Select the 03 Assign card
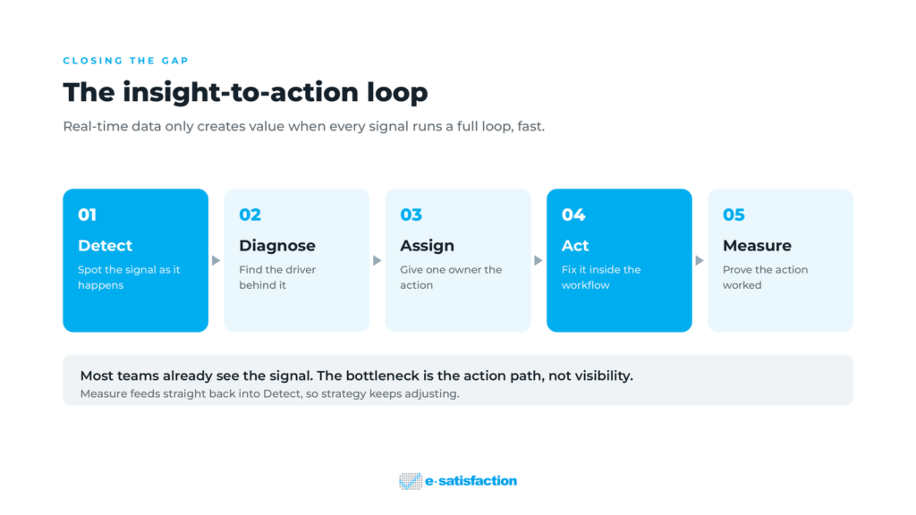This screenshot has width=916, height=515. 458,260
